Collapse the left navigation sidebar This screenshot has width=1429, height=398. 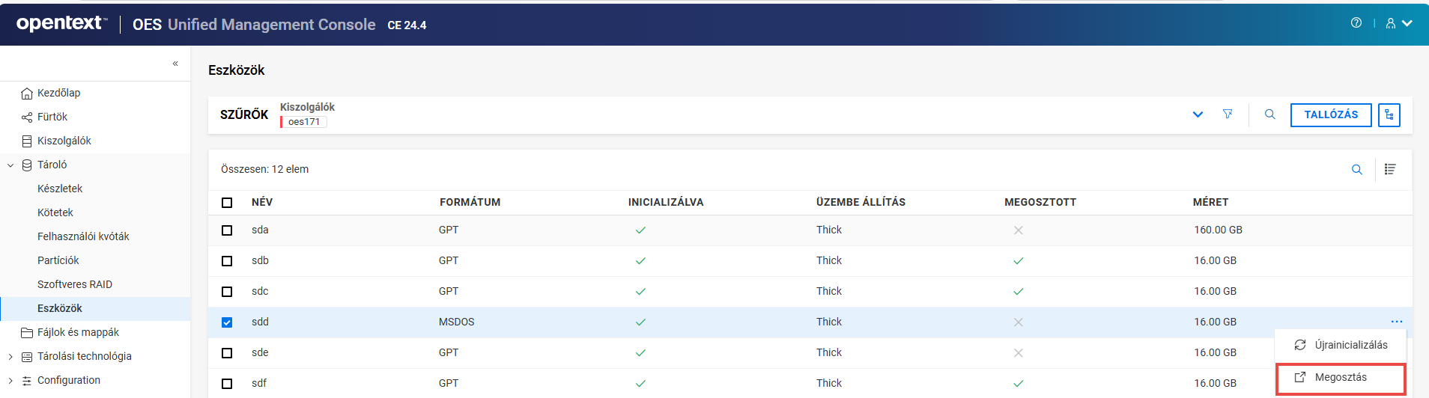tap(175, 64)
